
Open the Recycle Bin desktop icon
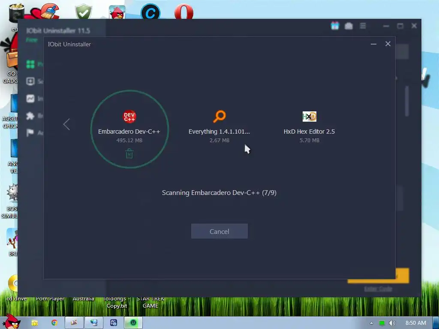[x=16, y=12]
